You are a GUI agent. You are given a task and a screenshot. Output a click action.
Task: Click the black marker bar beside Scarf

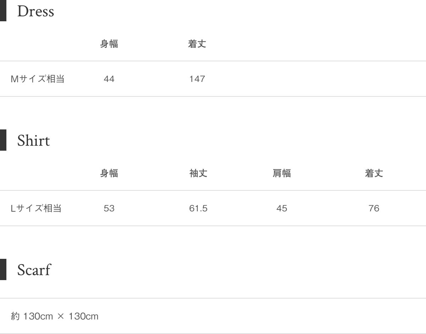click(3, 269)
